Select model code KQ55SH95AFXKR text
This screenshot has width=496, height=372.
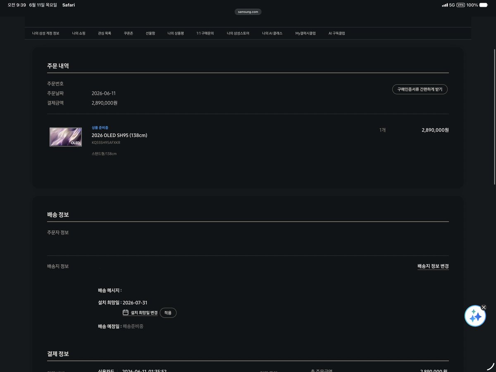click(x=106, y=143)
